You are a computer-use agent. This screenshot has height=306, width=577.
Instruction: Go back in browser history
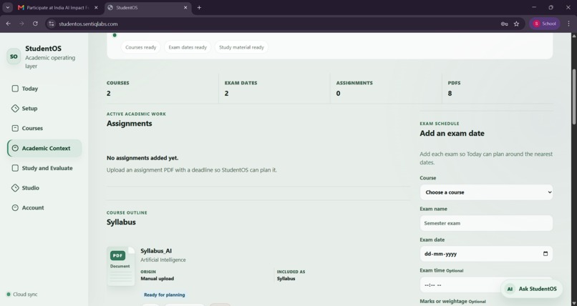click(8, 24)
